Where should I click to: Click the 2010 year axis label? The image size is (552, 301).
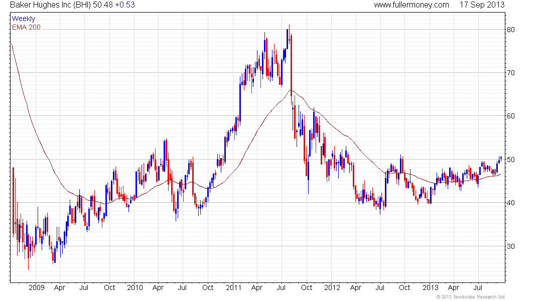[135, 287]
